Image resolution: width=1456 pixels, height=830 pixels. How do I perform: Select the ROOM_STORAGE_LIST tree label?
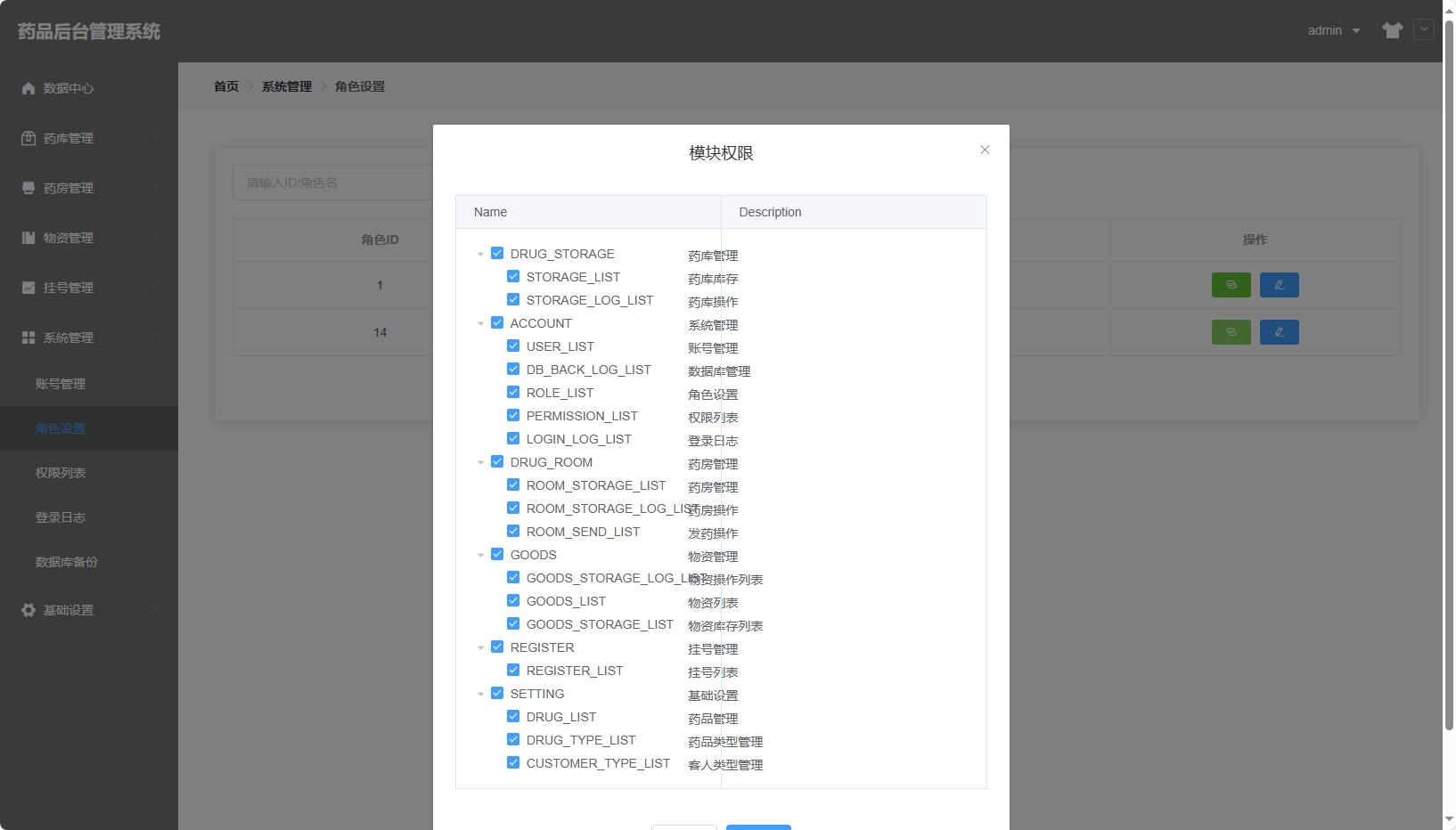coord(596,485)
